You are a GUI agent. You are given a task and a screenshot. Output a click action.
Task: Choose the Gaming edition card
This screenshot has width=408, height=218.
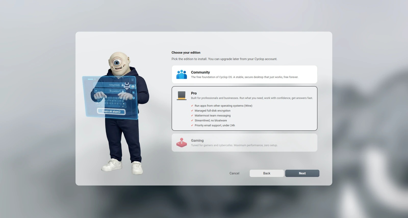244,143
